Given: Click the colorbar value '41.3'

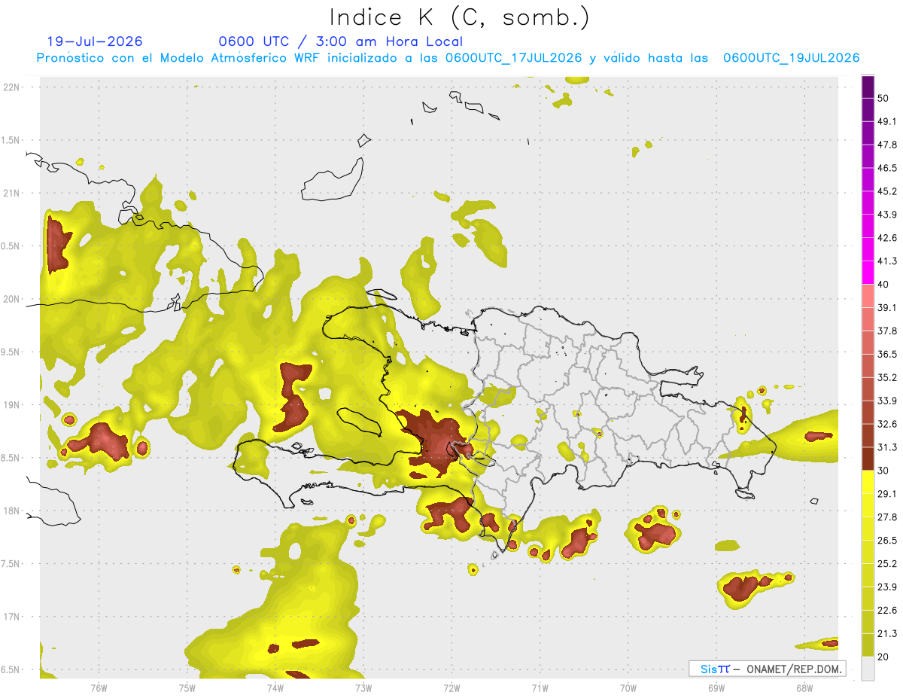Looking at the screenshot, I should [x=887, y=261].
